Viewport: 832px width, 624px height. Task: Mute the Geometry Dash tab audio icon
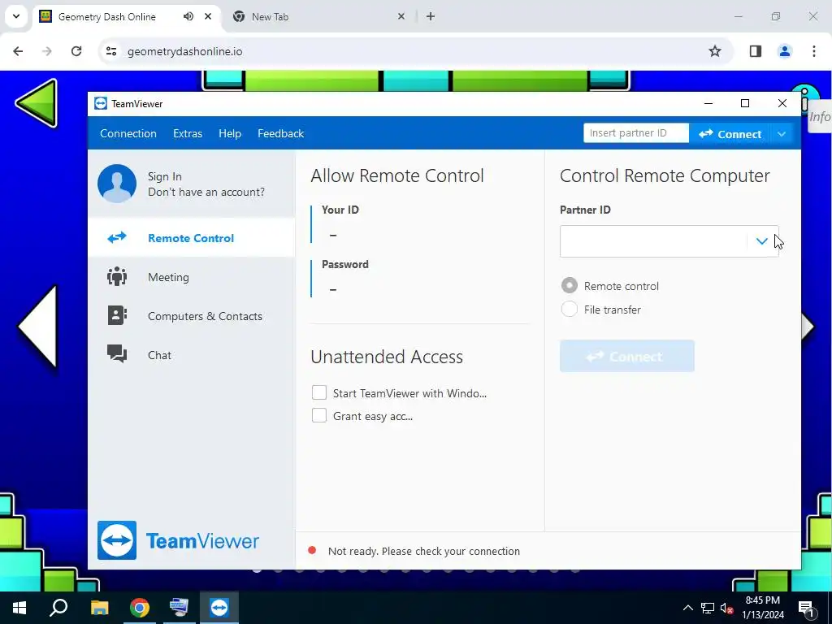pos(188,16)
